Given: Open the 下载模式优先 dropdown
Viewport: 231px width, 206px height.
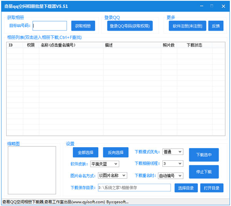Looking at the screenshot, I should click(x=173, y=152).
